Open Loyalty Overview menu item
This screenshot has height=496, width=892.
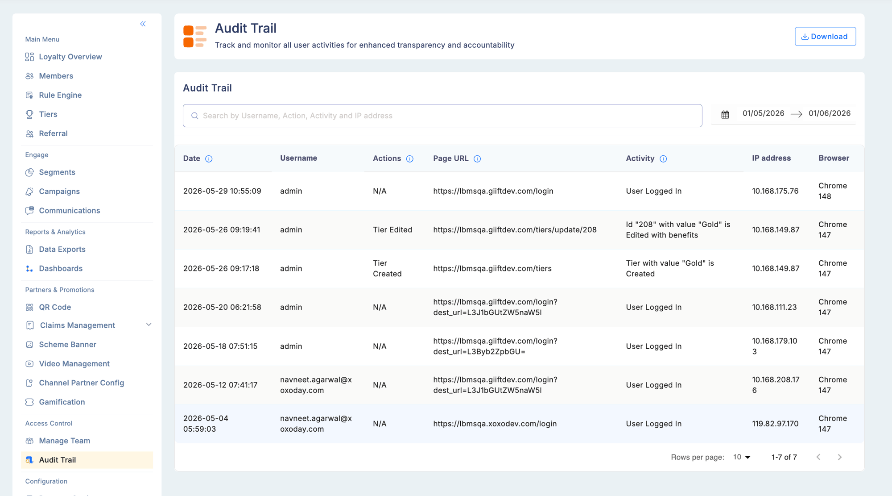70,57
